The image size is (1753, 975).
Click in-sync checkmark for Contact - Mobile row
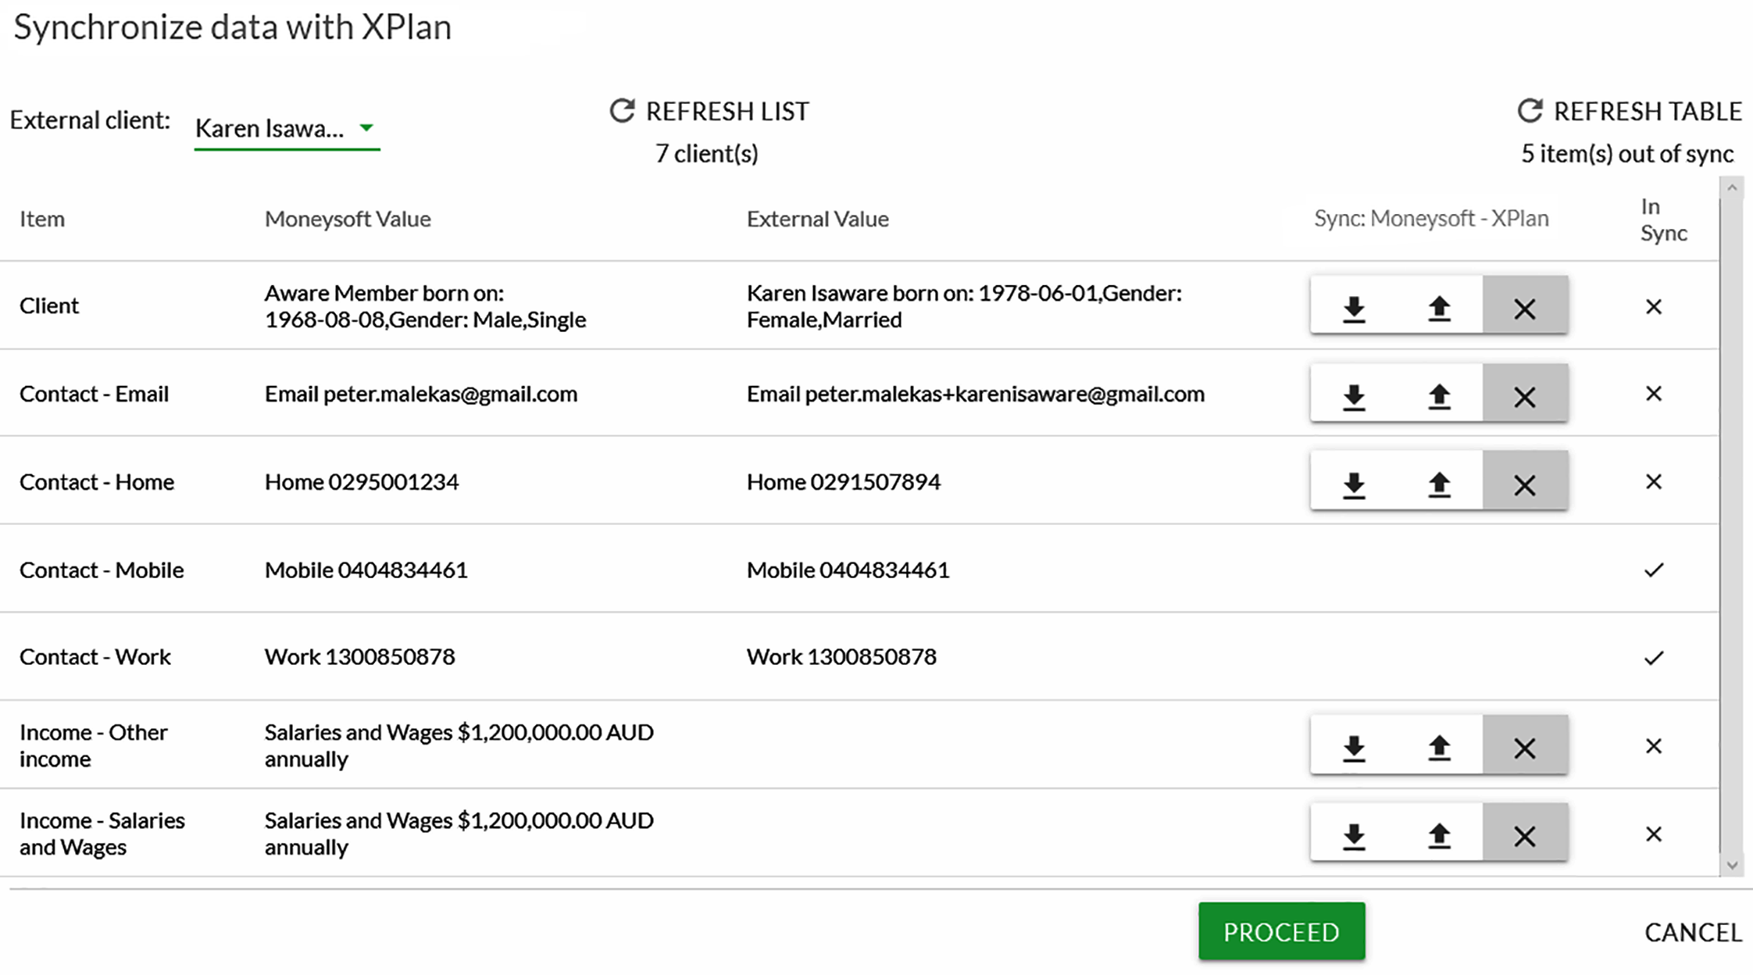pyautogui.click(x=1654, y=570)
